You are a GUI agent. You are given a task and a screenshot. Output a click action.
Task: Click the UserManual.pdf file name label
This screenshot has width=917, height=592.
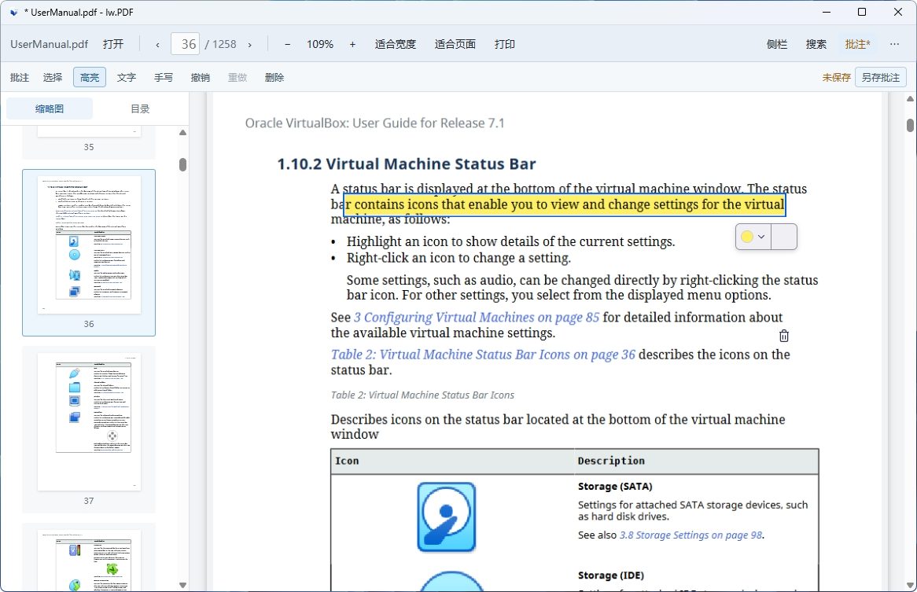click(49, 44)
